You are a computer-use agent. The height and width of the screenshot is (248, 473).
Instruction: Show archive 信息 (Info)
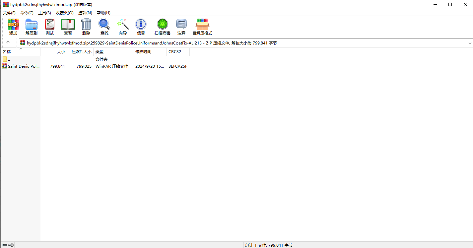tap(141, 25)
